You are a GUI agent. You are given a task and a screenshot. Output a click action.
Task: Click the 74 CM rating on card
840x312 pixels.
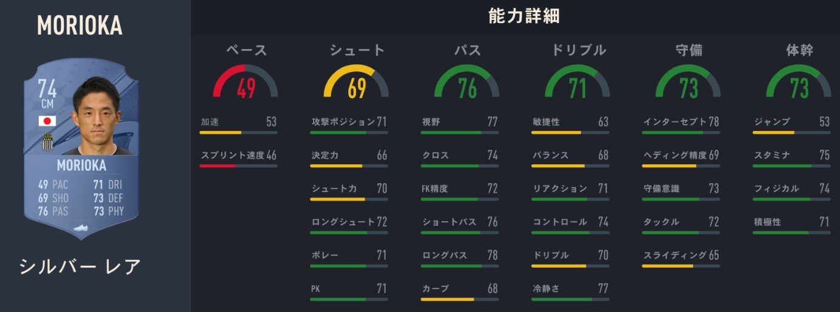[x=47, y=95]
